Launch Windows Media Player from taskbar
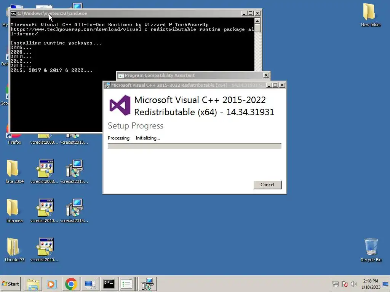The width and height of the screenshot is (390, 292). tap(52, 284)
